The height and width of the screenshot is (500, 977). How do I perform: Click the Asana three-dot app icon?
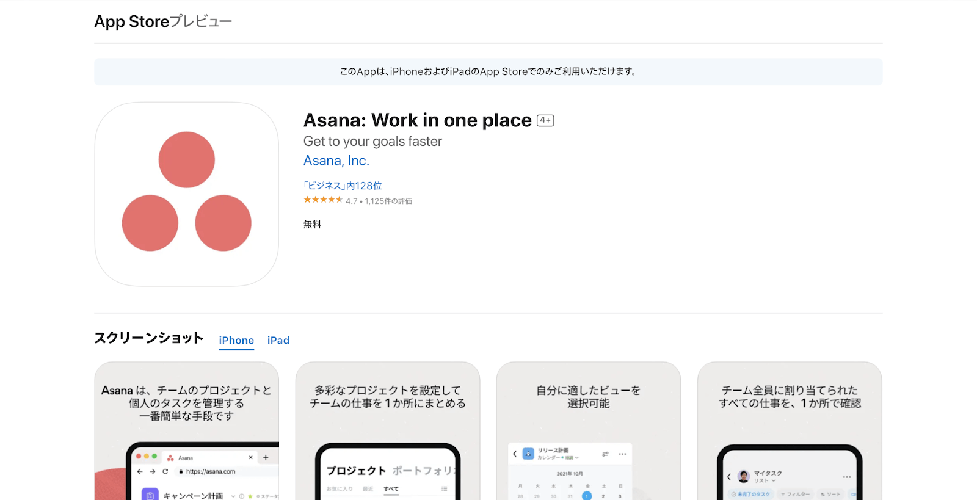187,194
